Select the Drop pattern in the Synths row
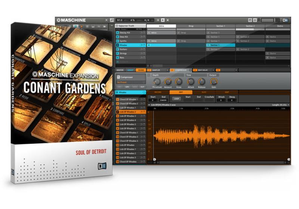This screenshot has width=299, height=209. pos(191,41)
